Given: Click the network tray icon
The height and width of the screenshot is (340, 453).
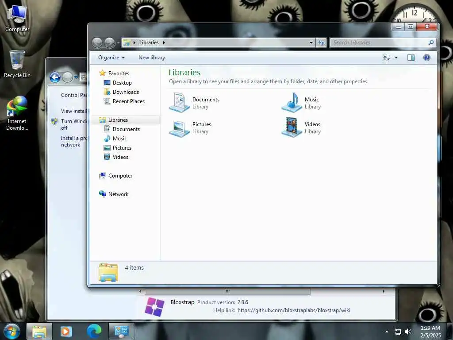Looking at the screenshot, I should point(398,332).
